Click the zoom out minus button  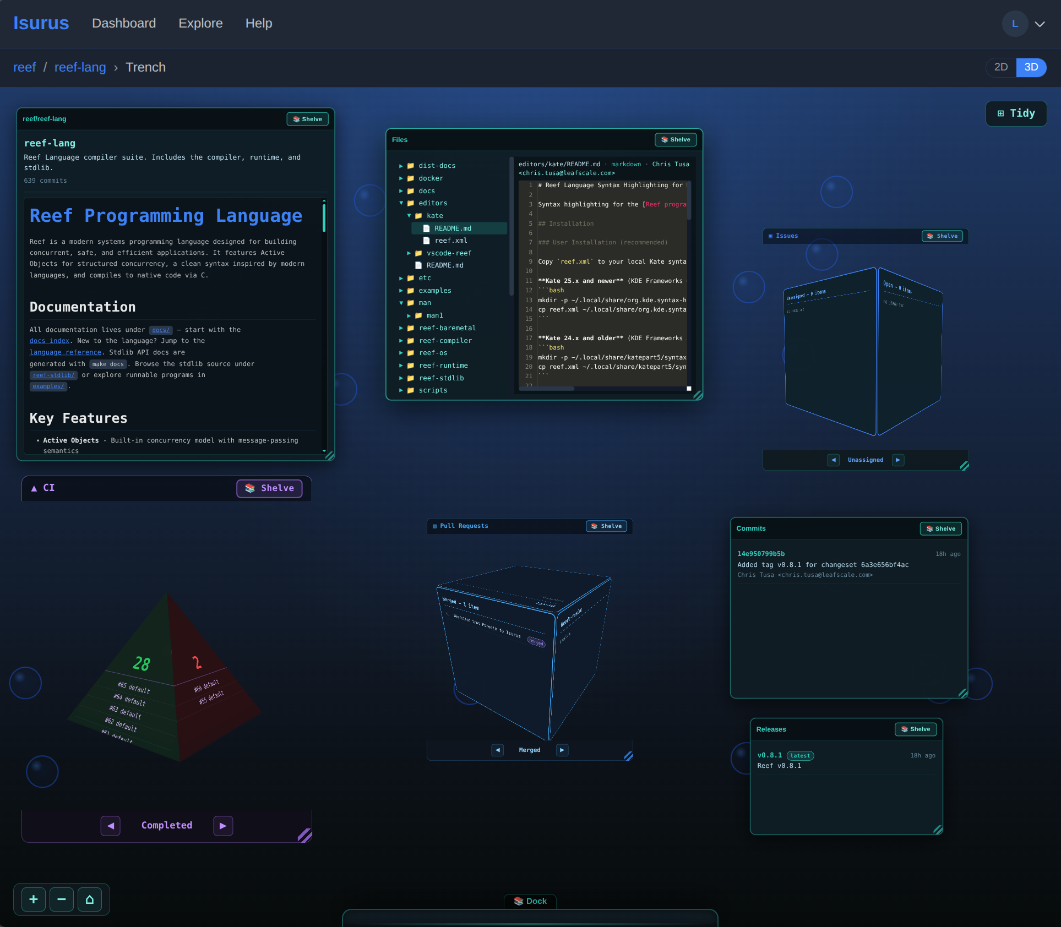[62, 899]
